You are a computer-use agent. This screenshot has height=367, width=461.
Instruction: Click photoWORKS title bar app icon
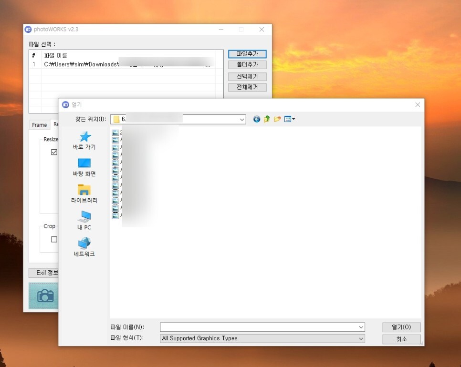pyautogui.click(x=28, y=30)
